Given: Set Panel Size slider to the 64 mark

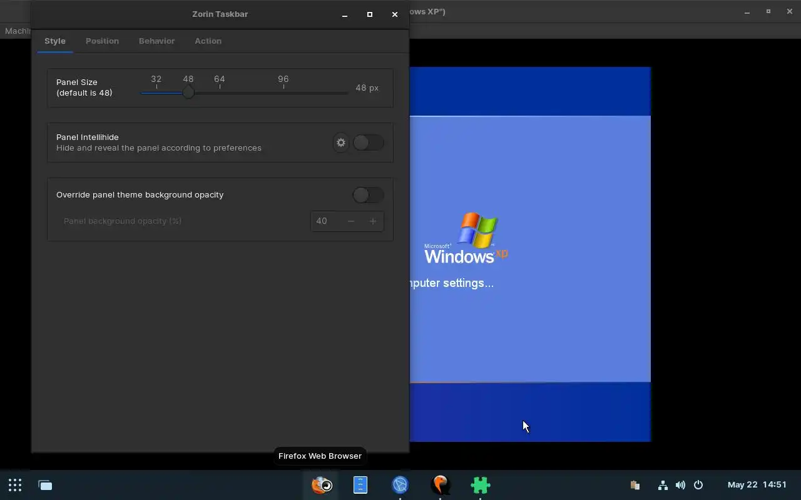Looking at the screenshot, I should (220, 92).
